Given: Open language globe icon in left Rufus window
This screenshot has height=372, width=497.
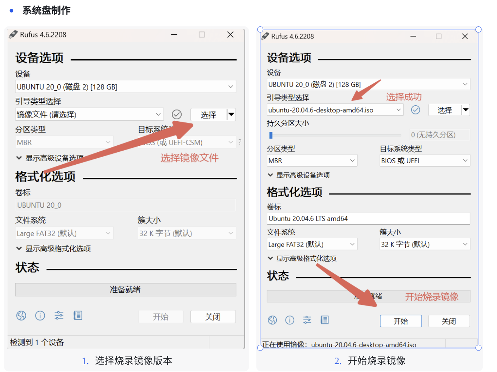Looking at the screenshot, I should point(21,315).
